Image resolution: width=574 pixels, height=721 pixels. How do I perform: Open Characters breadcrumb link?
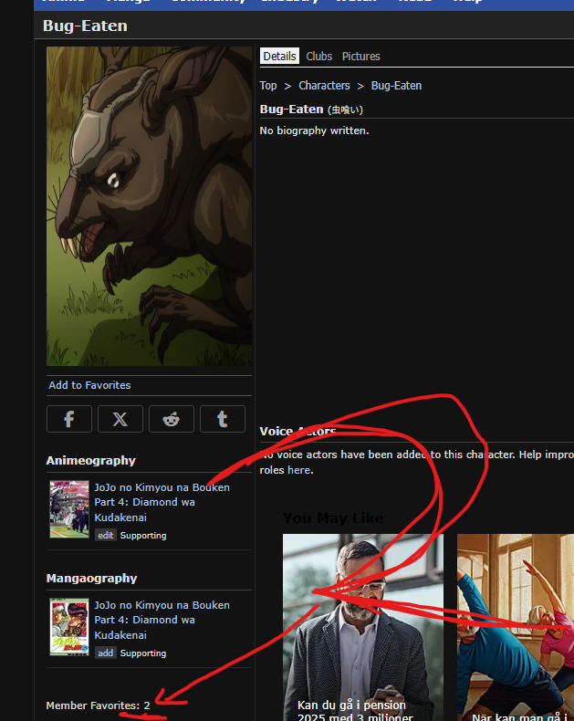click(324, 86)
